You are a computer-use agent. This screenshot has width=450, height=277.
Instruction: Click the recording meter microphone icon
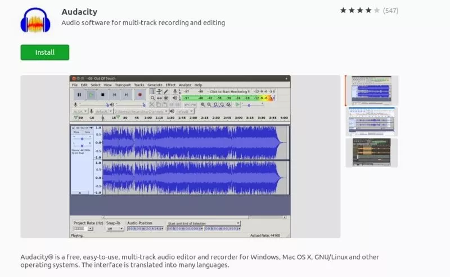175,91
